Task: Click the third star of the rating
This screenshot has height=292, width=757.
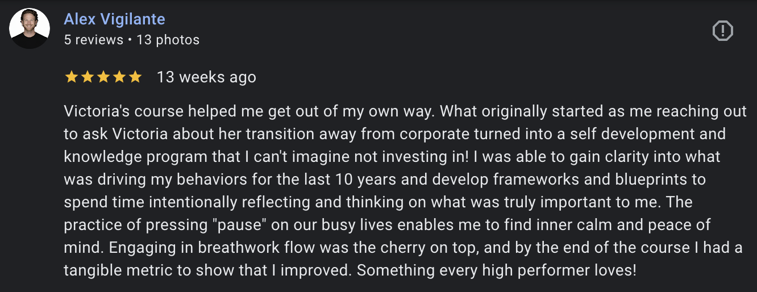Action: (x=103, y=77)
